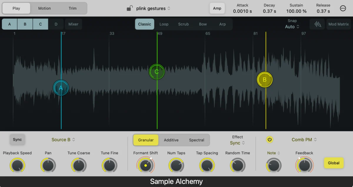
Task: Select Spectral synthesis mode
Action: coord(197,140)
